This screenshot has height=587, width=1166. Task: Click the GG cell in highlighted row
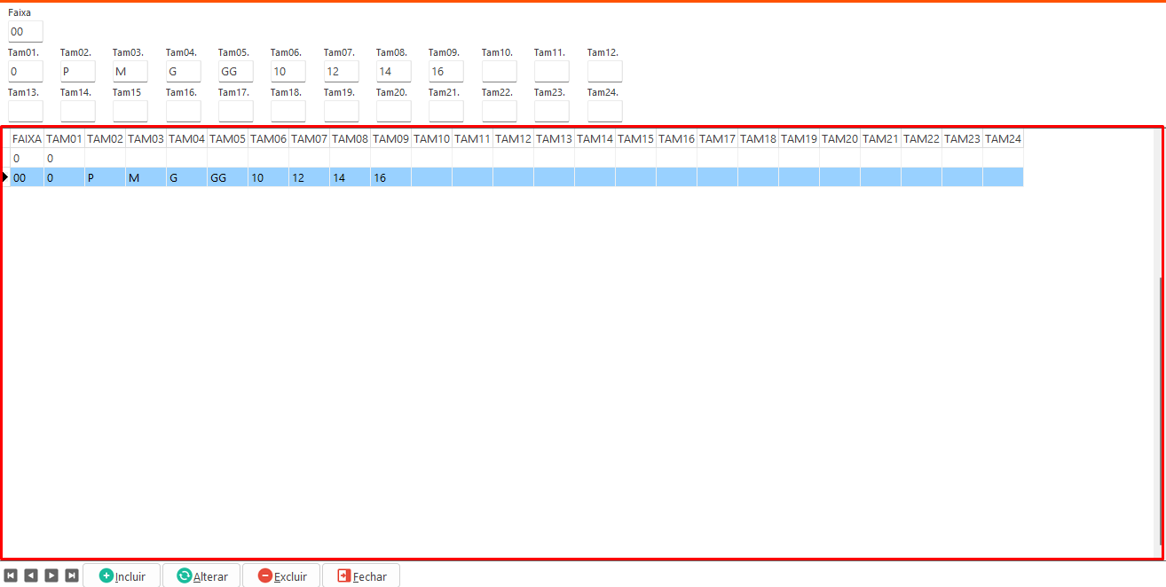pyautogui.click(x=227, y=177)
